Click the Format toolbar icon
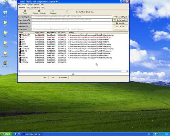Viewport: 170px width, 136px height. [x=25, y=12]
